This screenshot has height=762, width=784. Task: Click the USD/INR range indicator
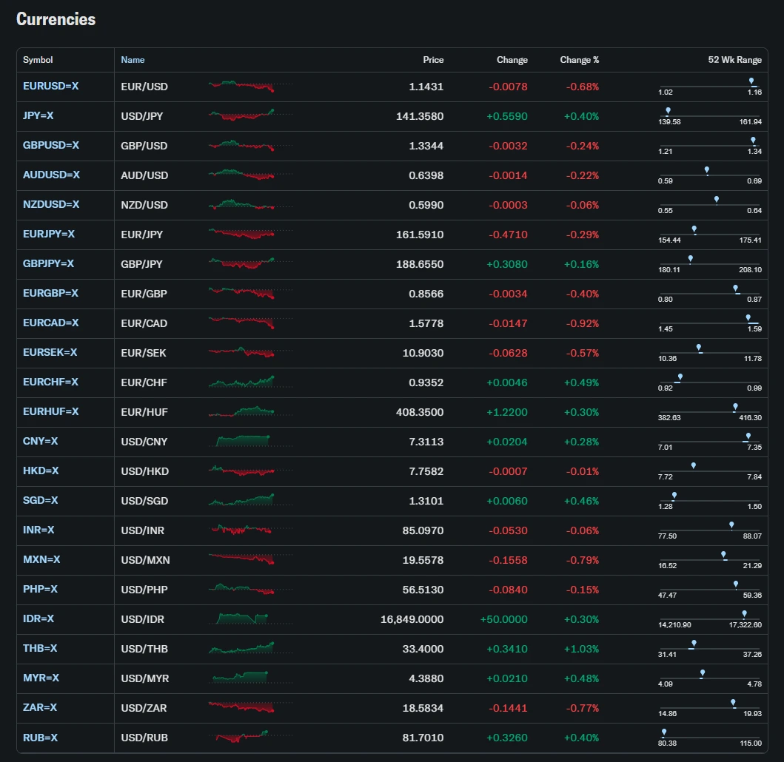point(732,525)
